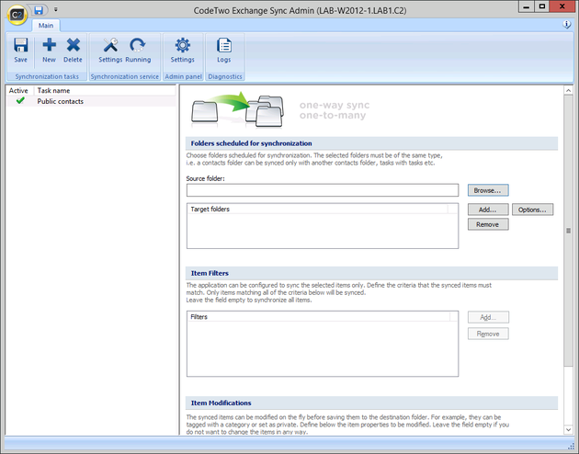The image size is (579, 454).
Task: Open Synchronization service Settings
Action: (110, 51)
